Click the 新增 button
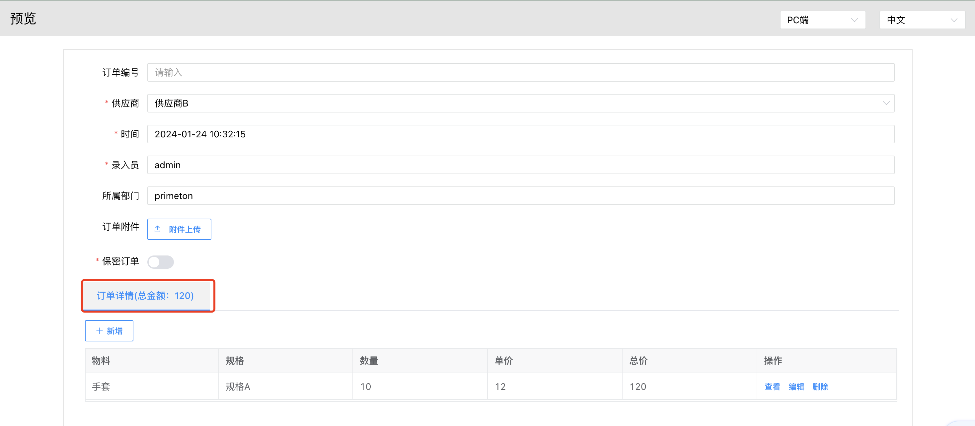 coord(109,331)
